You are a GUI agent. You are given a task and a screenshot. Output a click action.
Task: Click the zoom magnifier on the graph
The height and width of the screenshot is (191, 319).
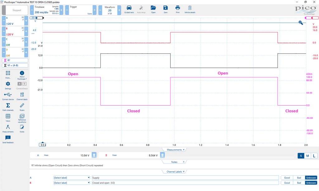[301, 23]
